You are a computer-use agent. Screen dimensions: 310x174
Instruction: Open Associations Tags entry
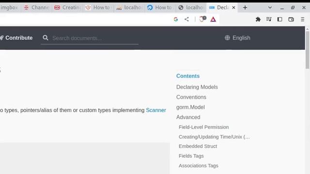(198, 165)
